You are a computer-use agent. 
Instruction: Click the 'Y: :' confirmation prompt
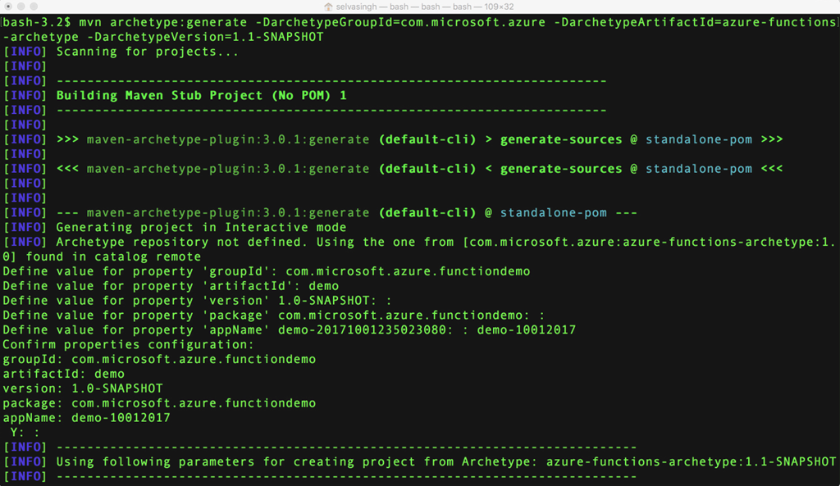point(25,433)
